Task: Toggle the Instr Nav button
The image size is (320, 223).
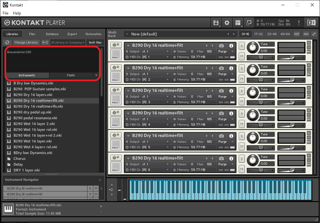Action: (95, 43)
